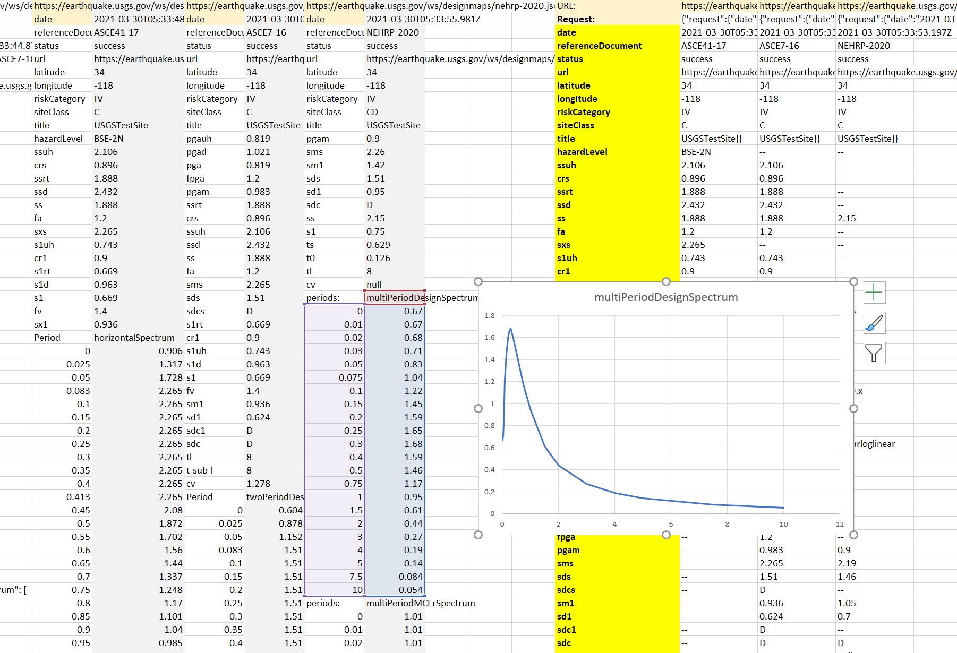Viewport: 957px width, 653px height.
Task: Open the Chart Elements plus icon
Action: (x=874, y=292)
